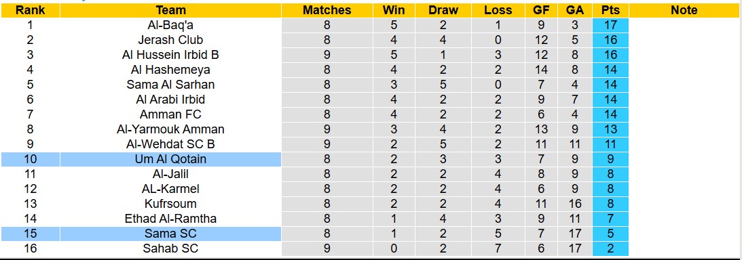
Task: Click the Matches column header
Action: 327,10
